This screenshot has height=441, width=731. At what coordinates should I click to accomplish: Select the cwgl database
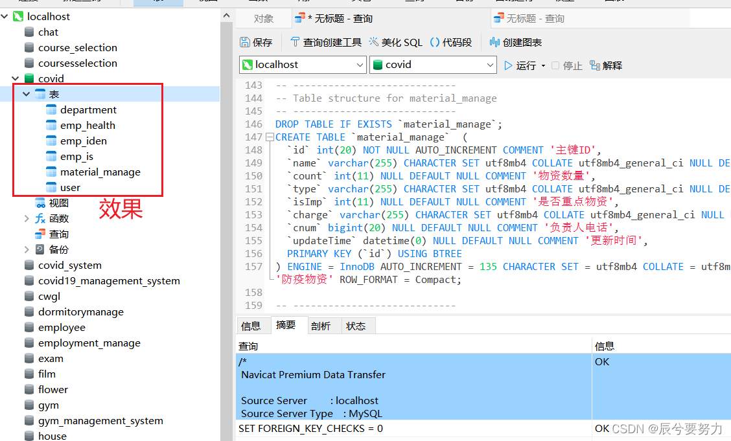[x=49, y=297]
